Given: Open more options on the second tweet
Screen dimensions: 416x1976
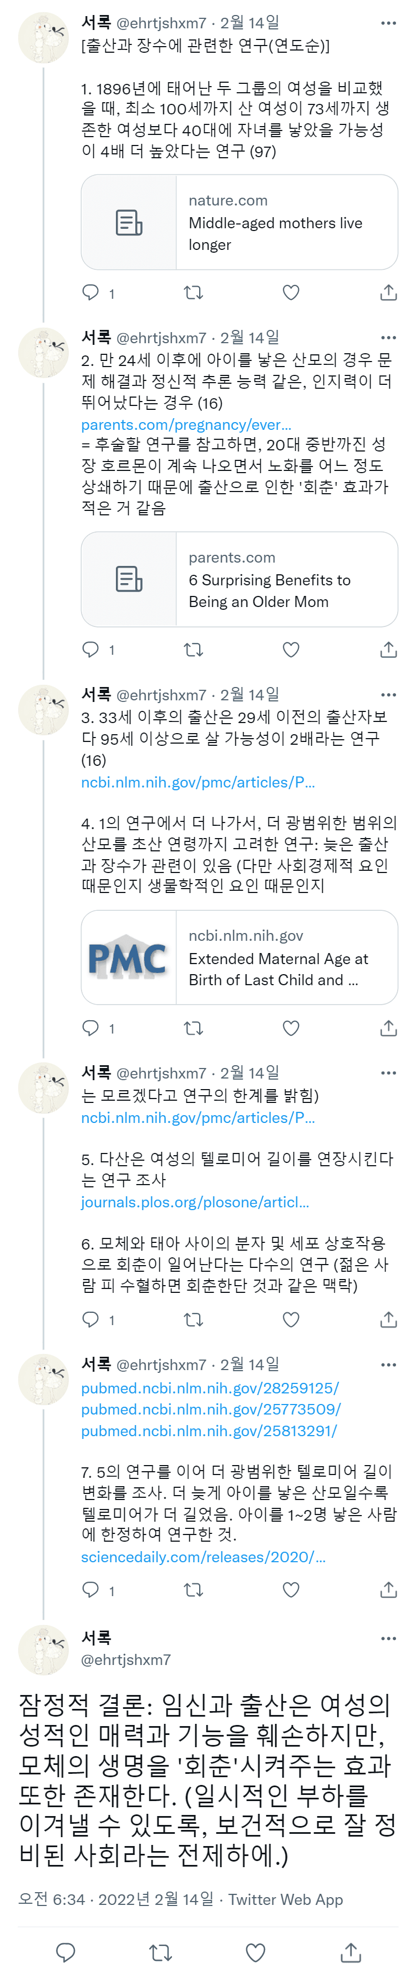Looking at the screenshot, I should 388,338.
